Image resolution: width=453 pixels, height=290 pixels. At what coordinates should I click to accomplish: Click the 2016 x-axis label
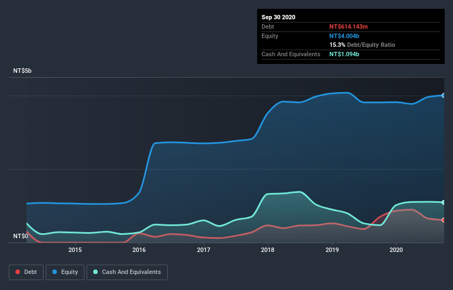pos(139,250)
